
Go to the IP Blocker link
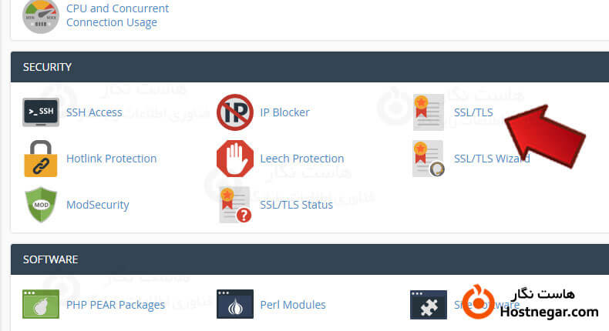coord(284,112)
